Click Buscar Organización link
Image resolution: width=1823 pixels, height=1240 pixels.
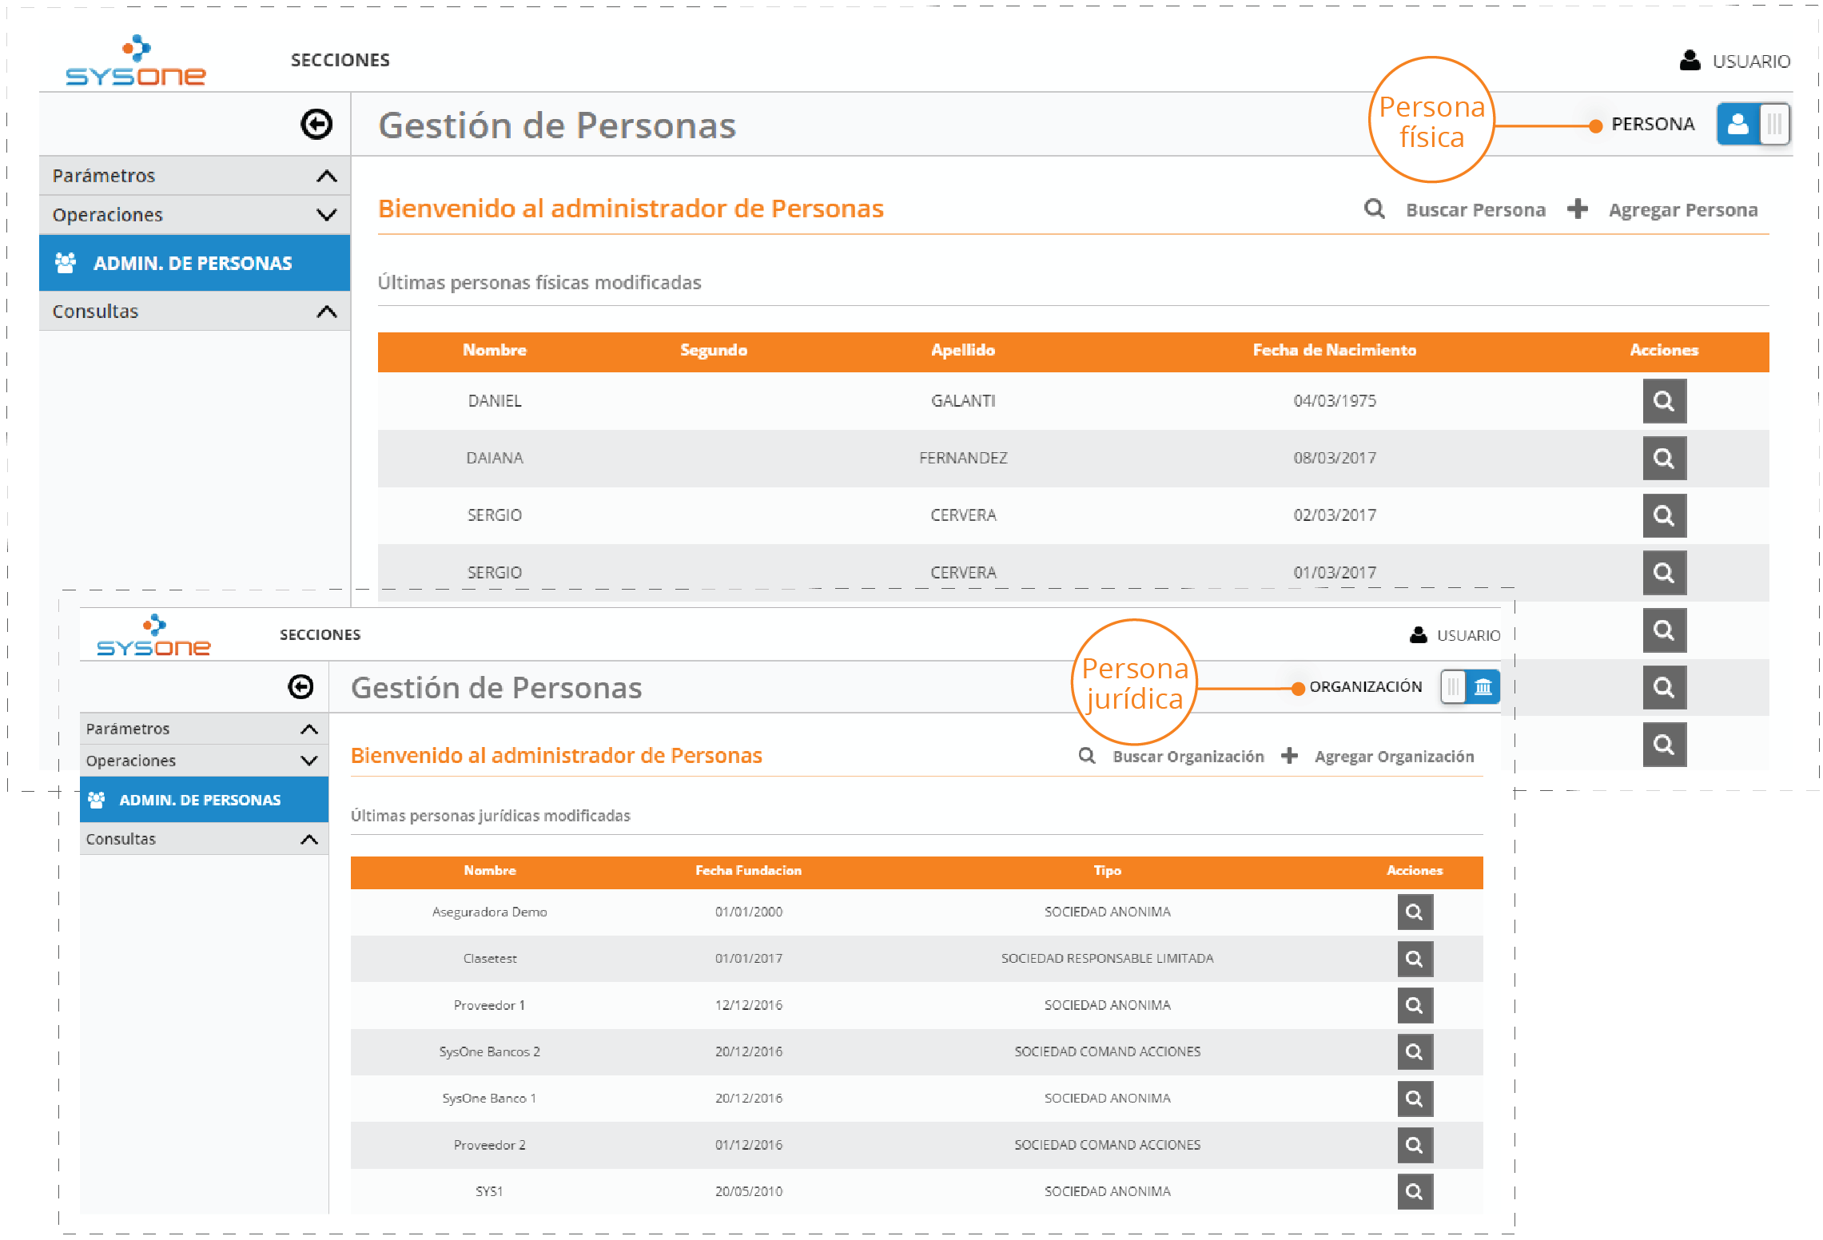pos(1188,757)
